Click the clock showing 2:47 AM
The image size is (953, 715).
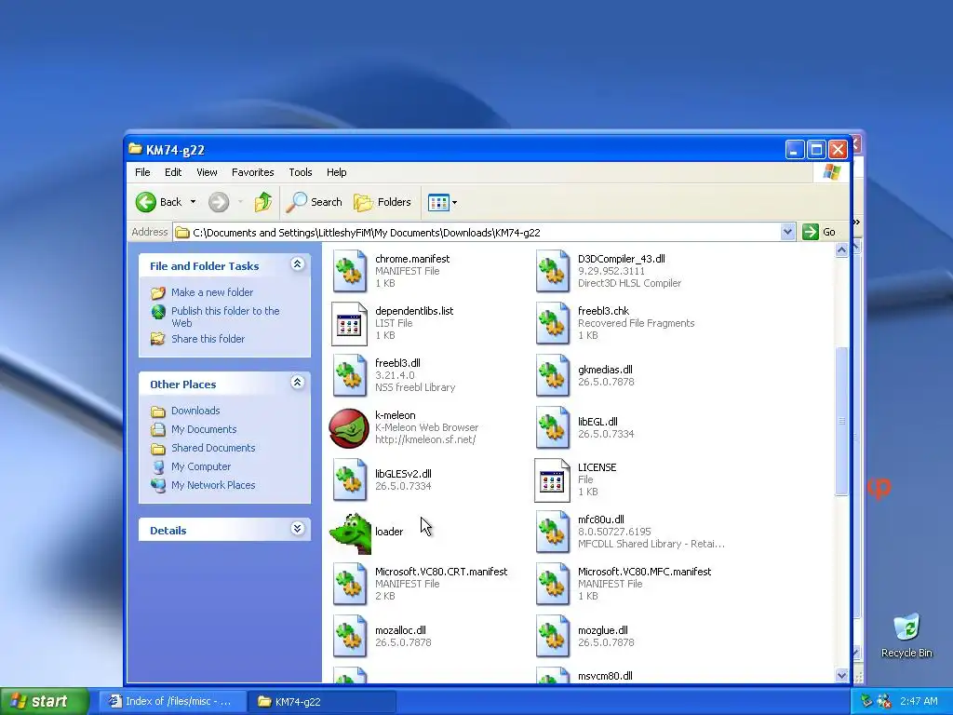click(x=919, y=701)
